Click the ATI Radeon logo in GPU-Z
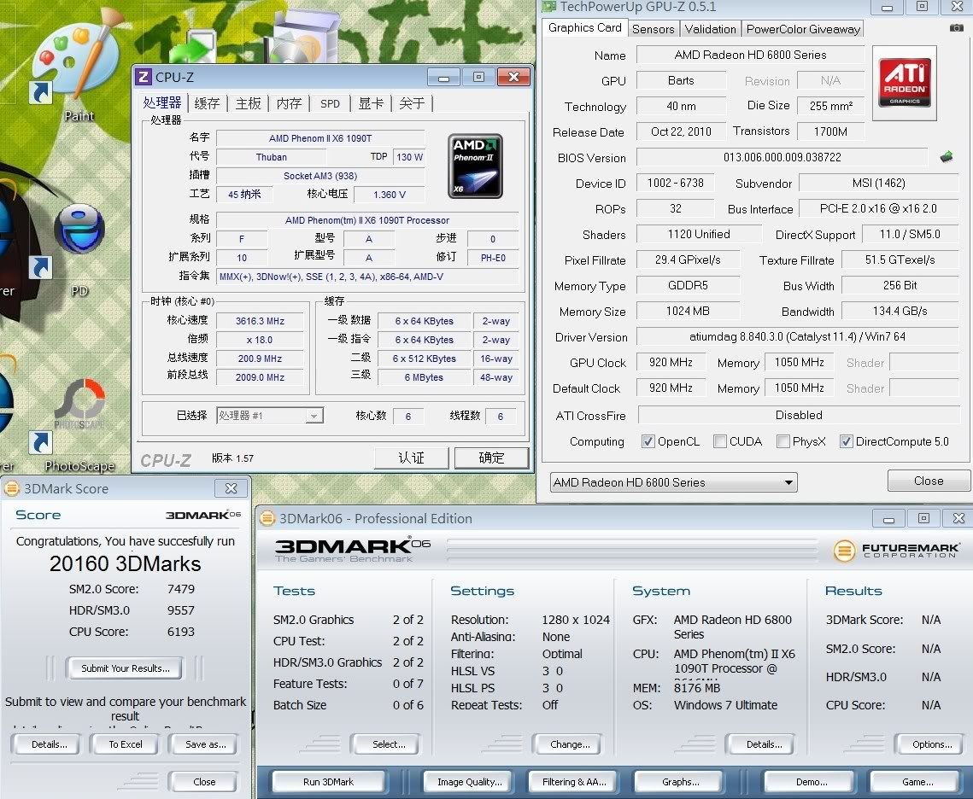Screen dimensions: 973x799 click(x=904, y=83)
